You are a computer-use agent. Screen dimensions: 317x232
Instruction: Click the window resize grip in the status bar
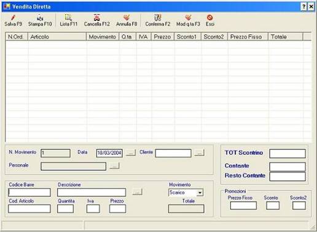coord(313,227)
